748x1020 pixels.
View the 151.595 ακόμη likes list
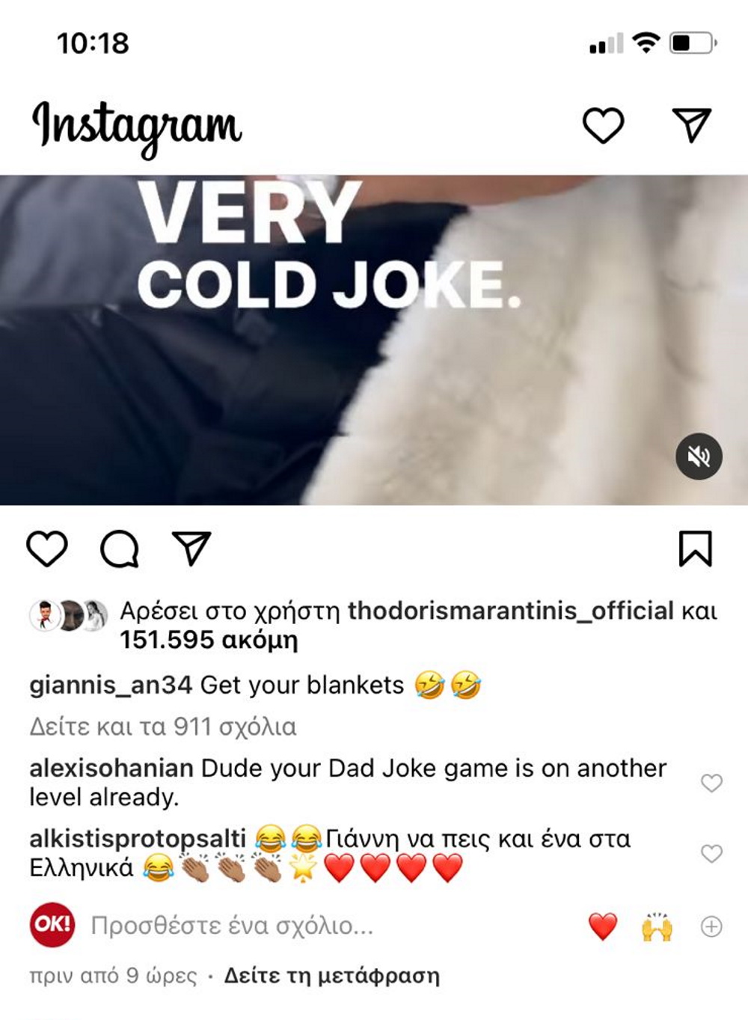209,640
